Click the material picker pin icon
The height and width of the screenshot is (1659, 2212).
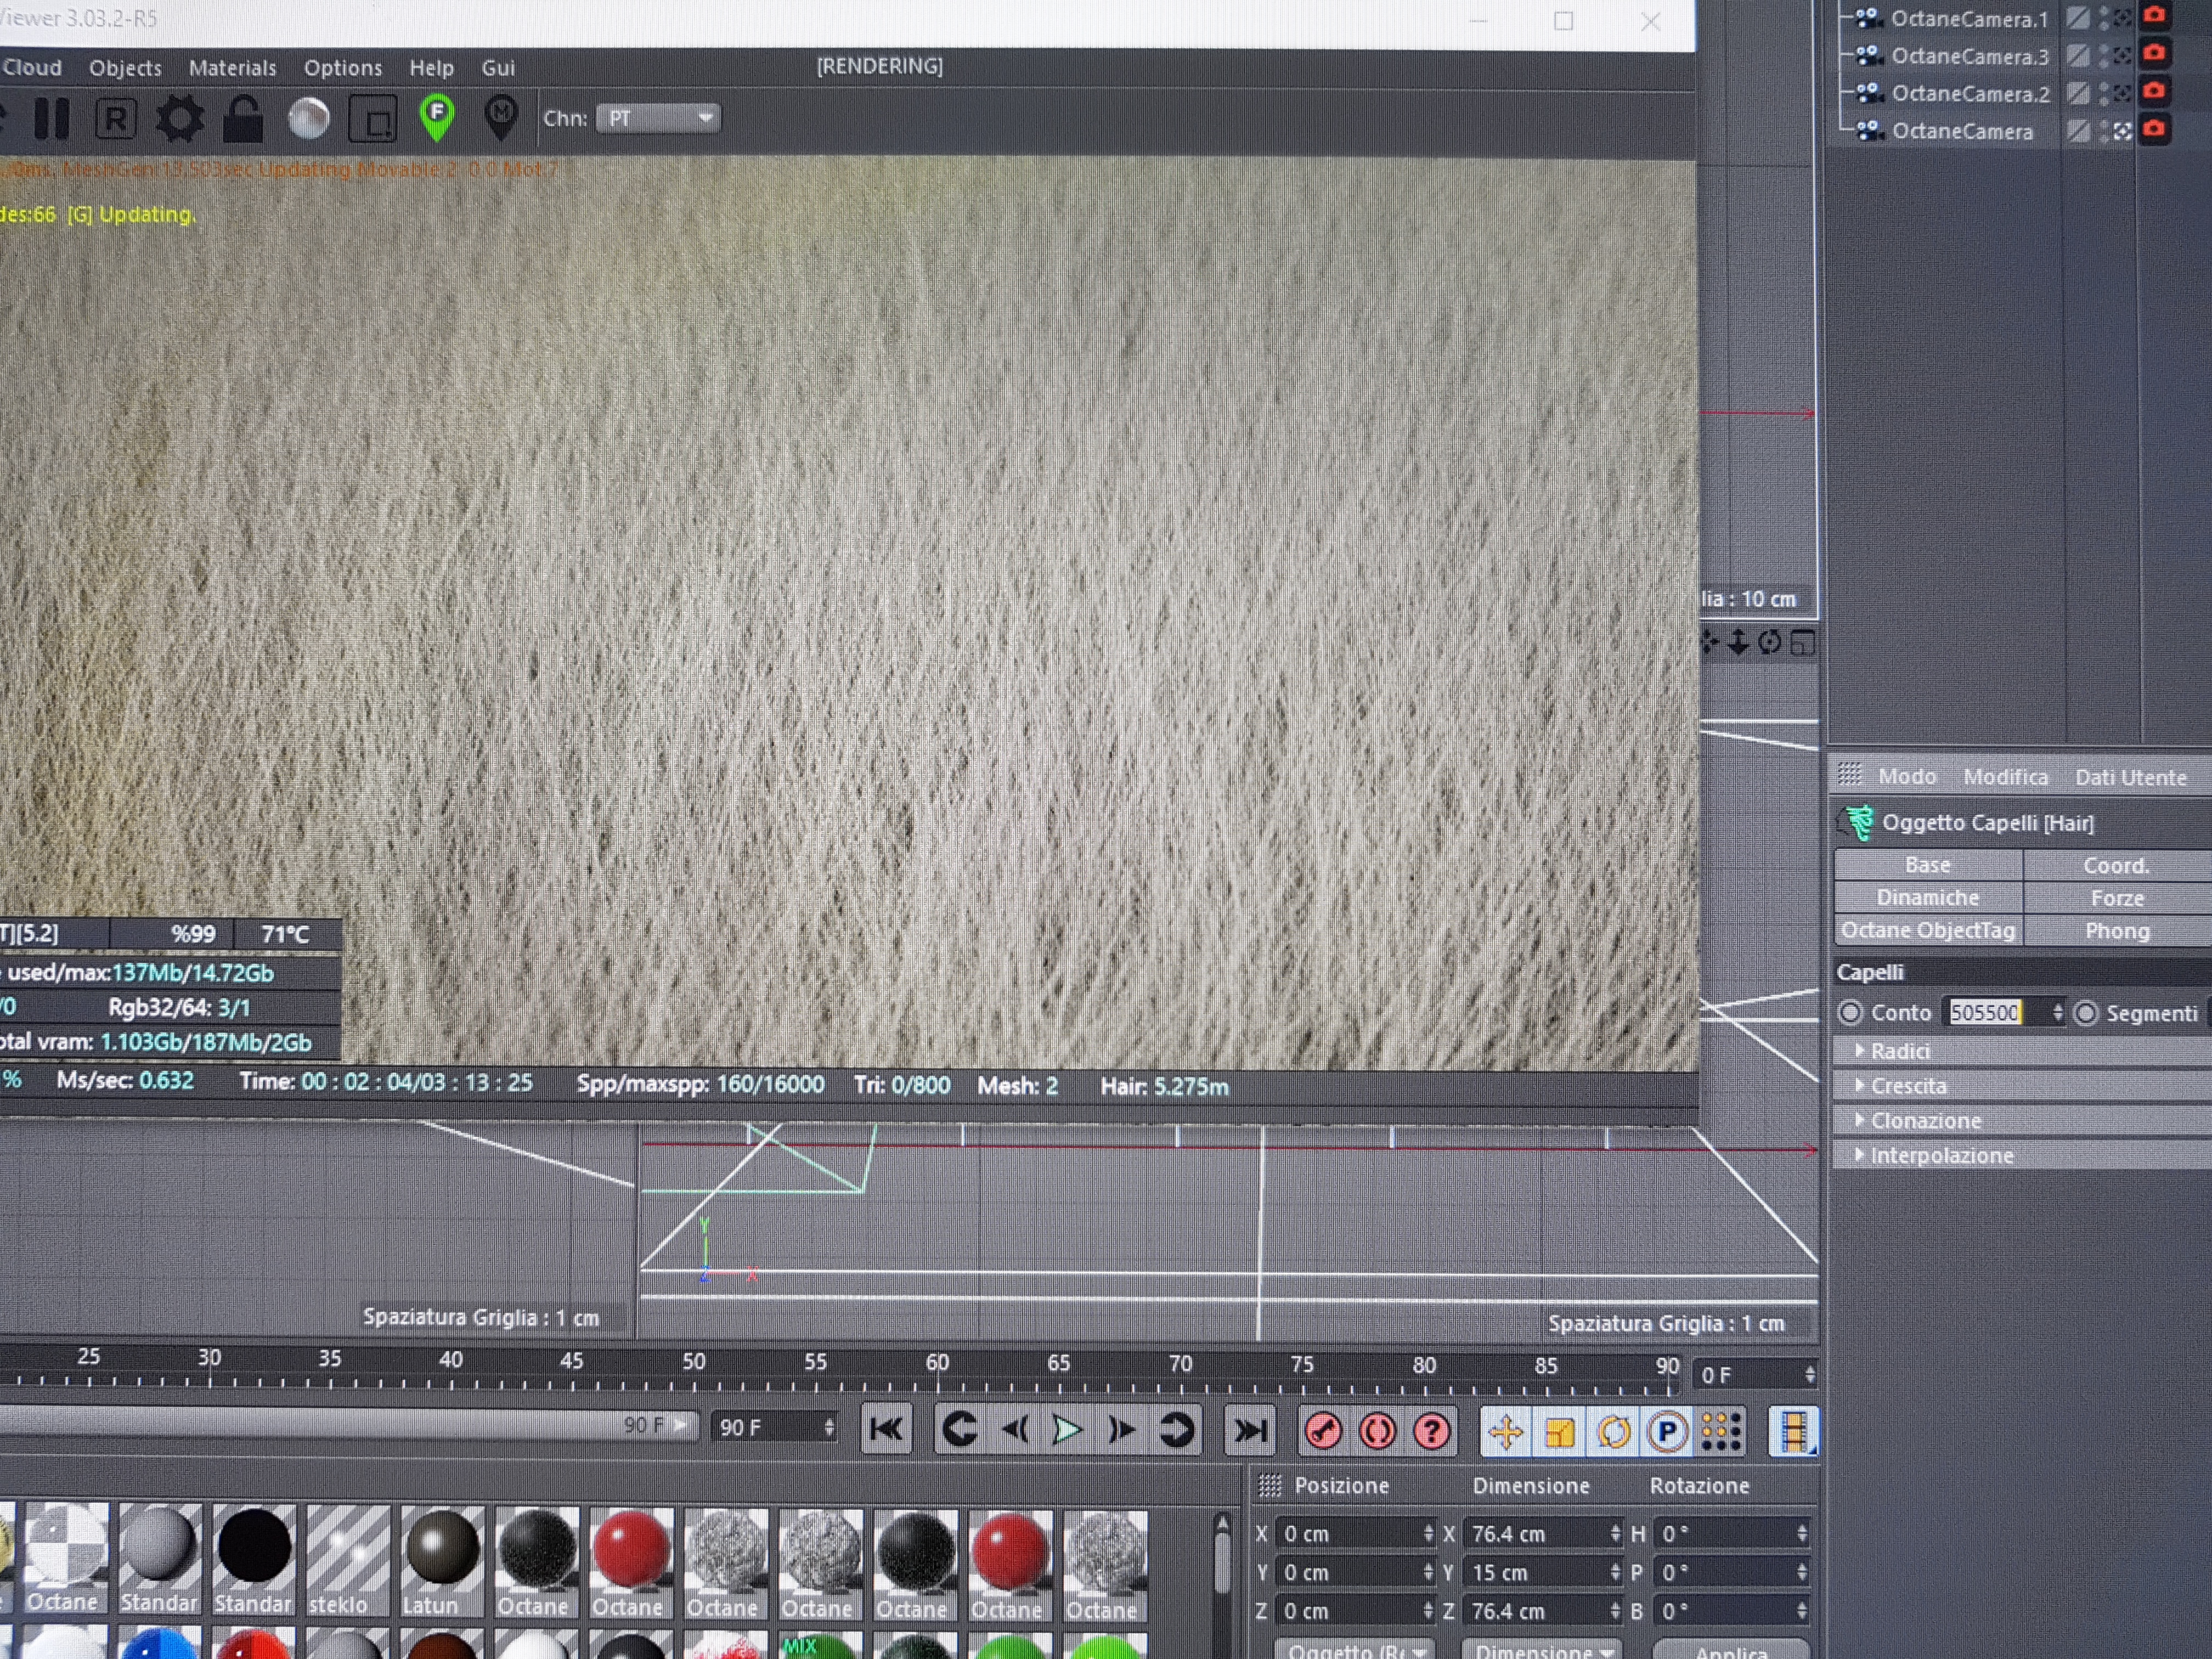point(500,117)
